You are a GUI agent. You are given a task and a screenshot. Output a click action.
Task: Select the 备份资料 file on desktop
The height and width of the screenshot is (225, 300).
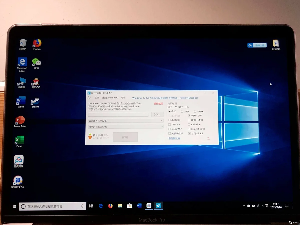pyautogui.click(x=276, y=45)
